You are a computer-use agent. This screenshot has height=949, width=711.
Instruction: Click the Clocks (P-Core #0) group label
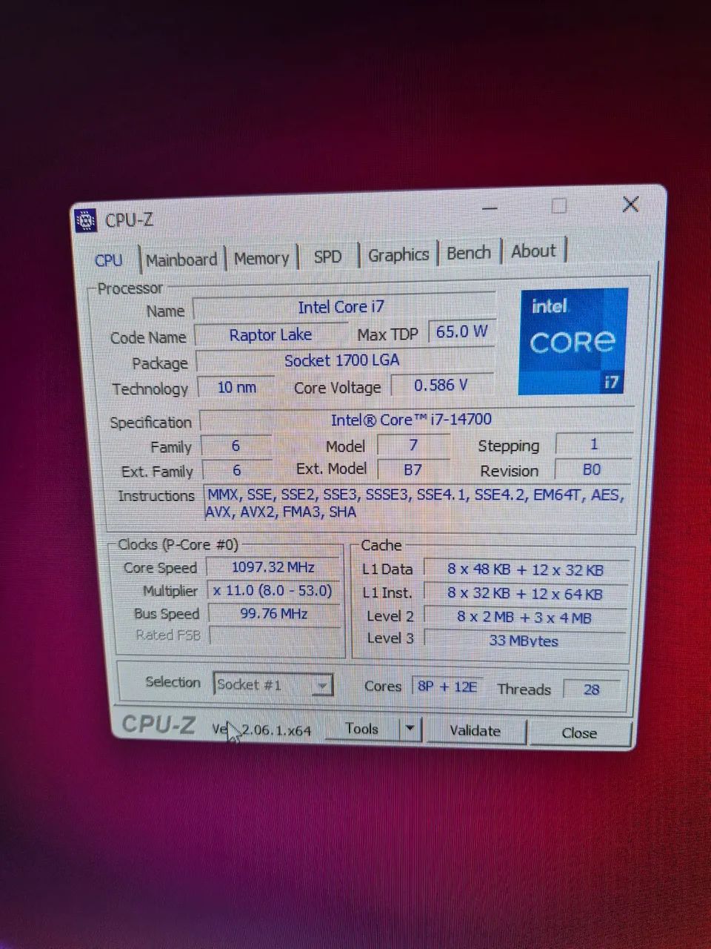point(178,545)
